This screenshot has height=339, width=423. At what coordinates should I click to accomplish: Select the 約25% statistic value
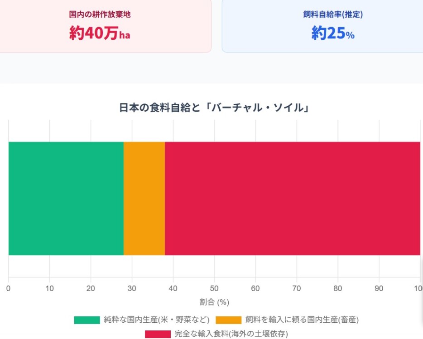pos(333,33)
